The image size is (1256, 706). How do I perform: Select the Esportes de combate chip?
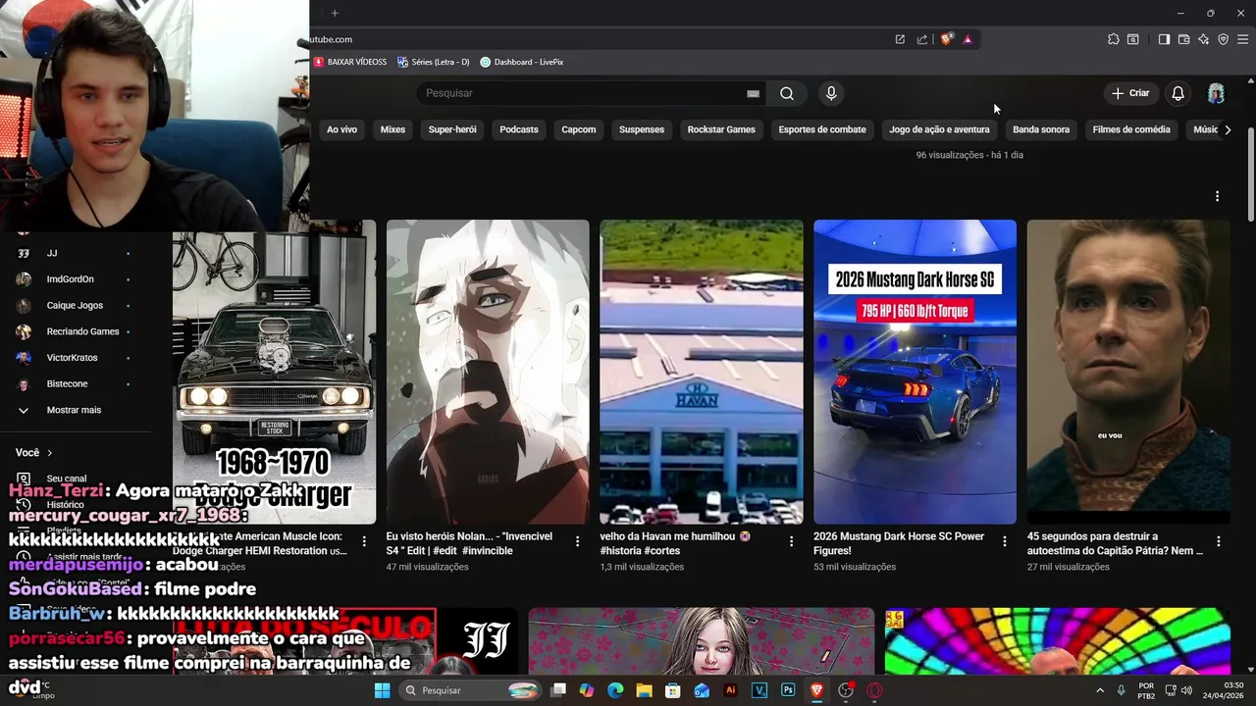click(822, 129)
